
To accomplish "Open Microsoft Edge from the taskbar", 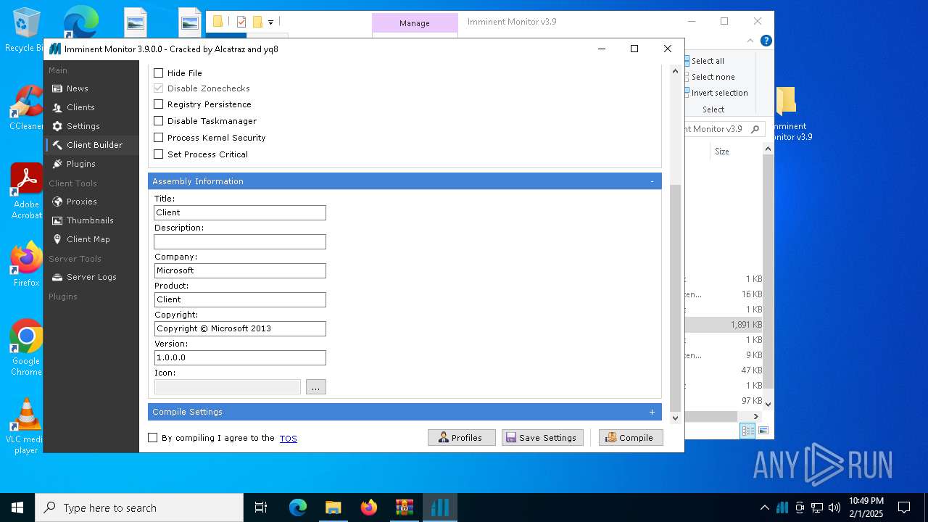I will point(298,507).
